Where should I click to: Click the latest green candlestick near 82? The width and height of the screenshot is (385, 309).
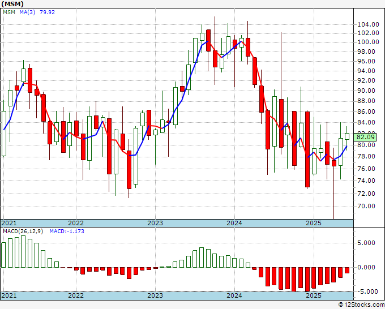[x=347, y=136]
